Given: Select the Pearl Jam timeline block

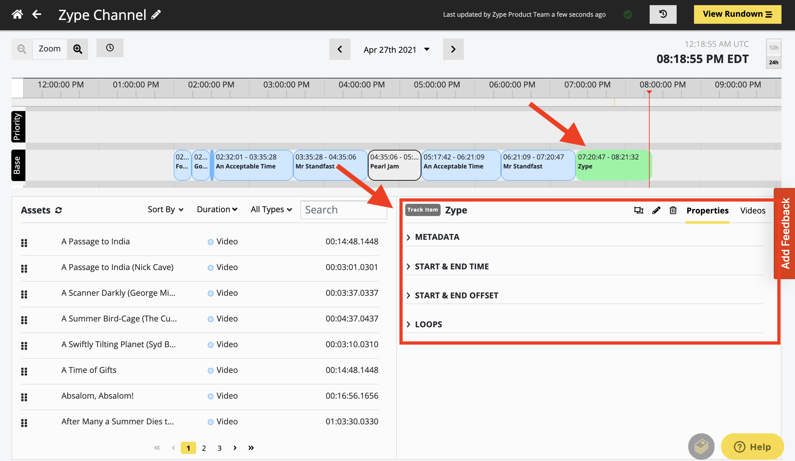Looking at the screenshot, I should tap(394, 165).
